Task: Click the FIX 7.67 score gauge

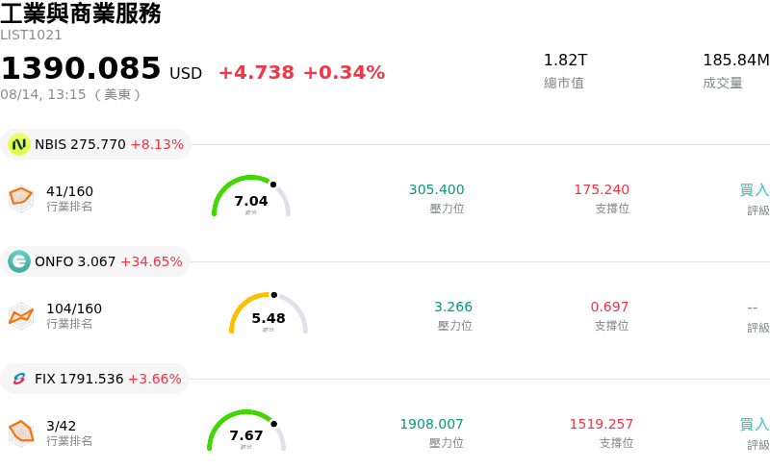Action: 246,431
